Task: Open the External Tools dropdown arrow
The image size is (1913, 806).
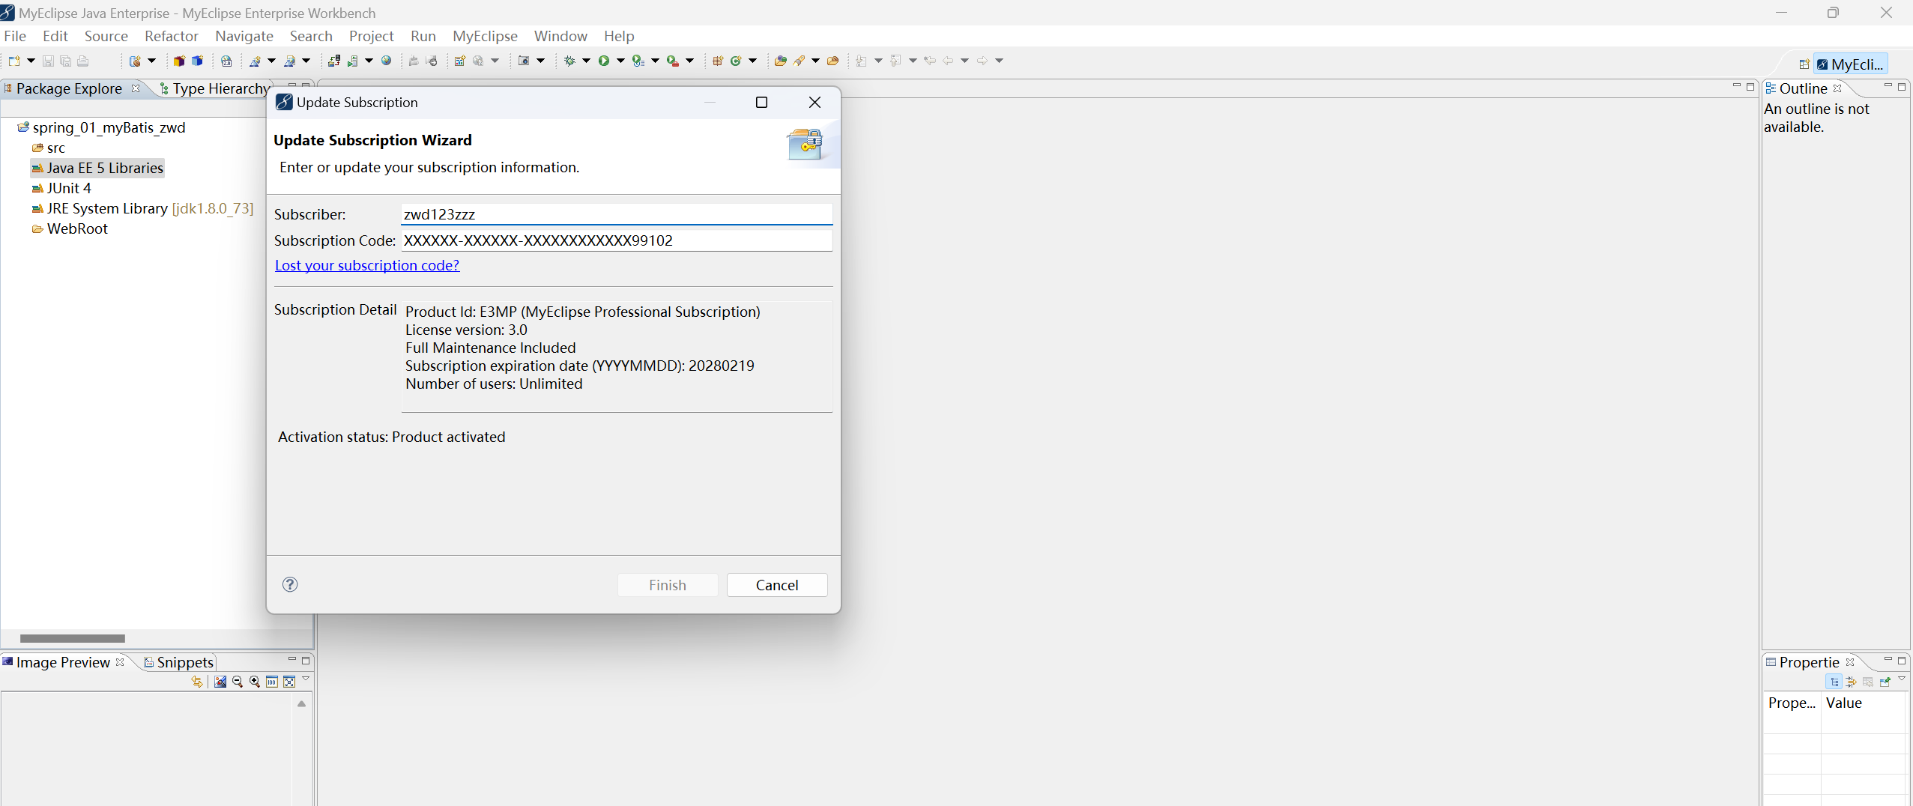Action: click(x=689, y=61)
